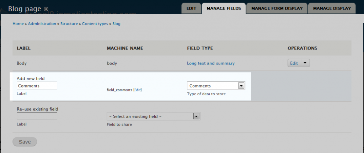This screenshot has height=153, width=364.
Task: Navigate to the Administration breadcrumb
Action: tap(42, 24)
